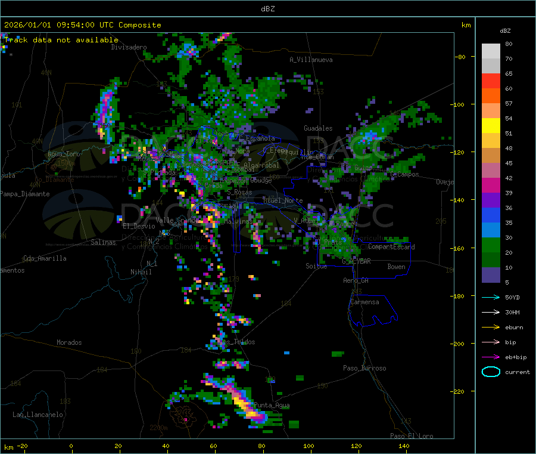Click the 'G_Campos' map label
The height and width of the screenshot is (454, 536).
tap(405, 174)
